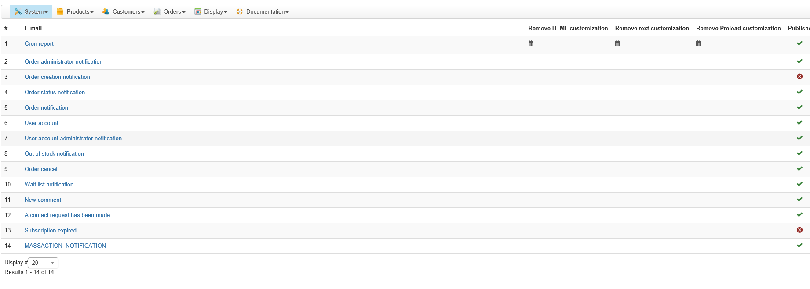The image size is (810, 289).
Task: Unpublish the Cron report email
Action: pos(799,43)
